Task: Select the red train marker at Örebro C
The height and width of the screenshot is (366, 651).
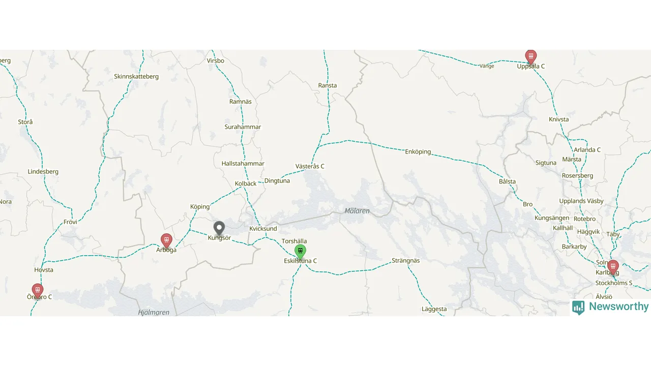Action: pyautogui.click(x=38, y=291)
